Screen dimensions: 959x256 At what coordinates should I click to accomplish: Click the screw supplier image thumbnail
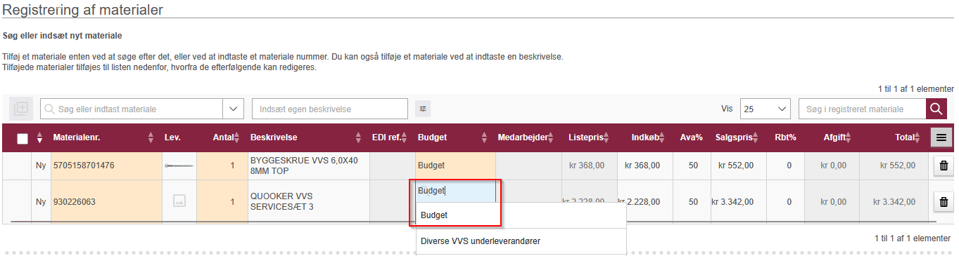[179, 166]
